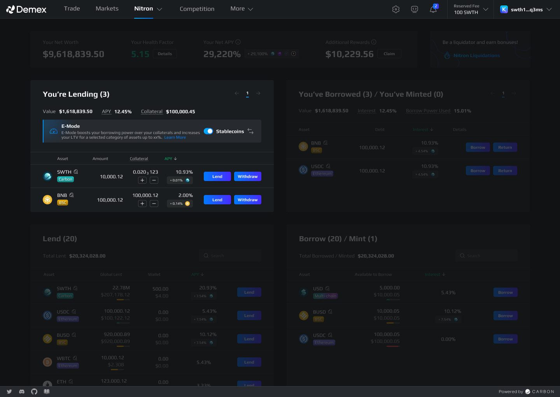Click the notifications bell icon
Viewport: 560px width, 397px height.
click(433, 9)
